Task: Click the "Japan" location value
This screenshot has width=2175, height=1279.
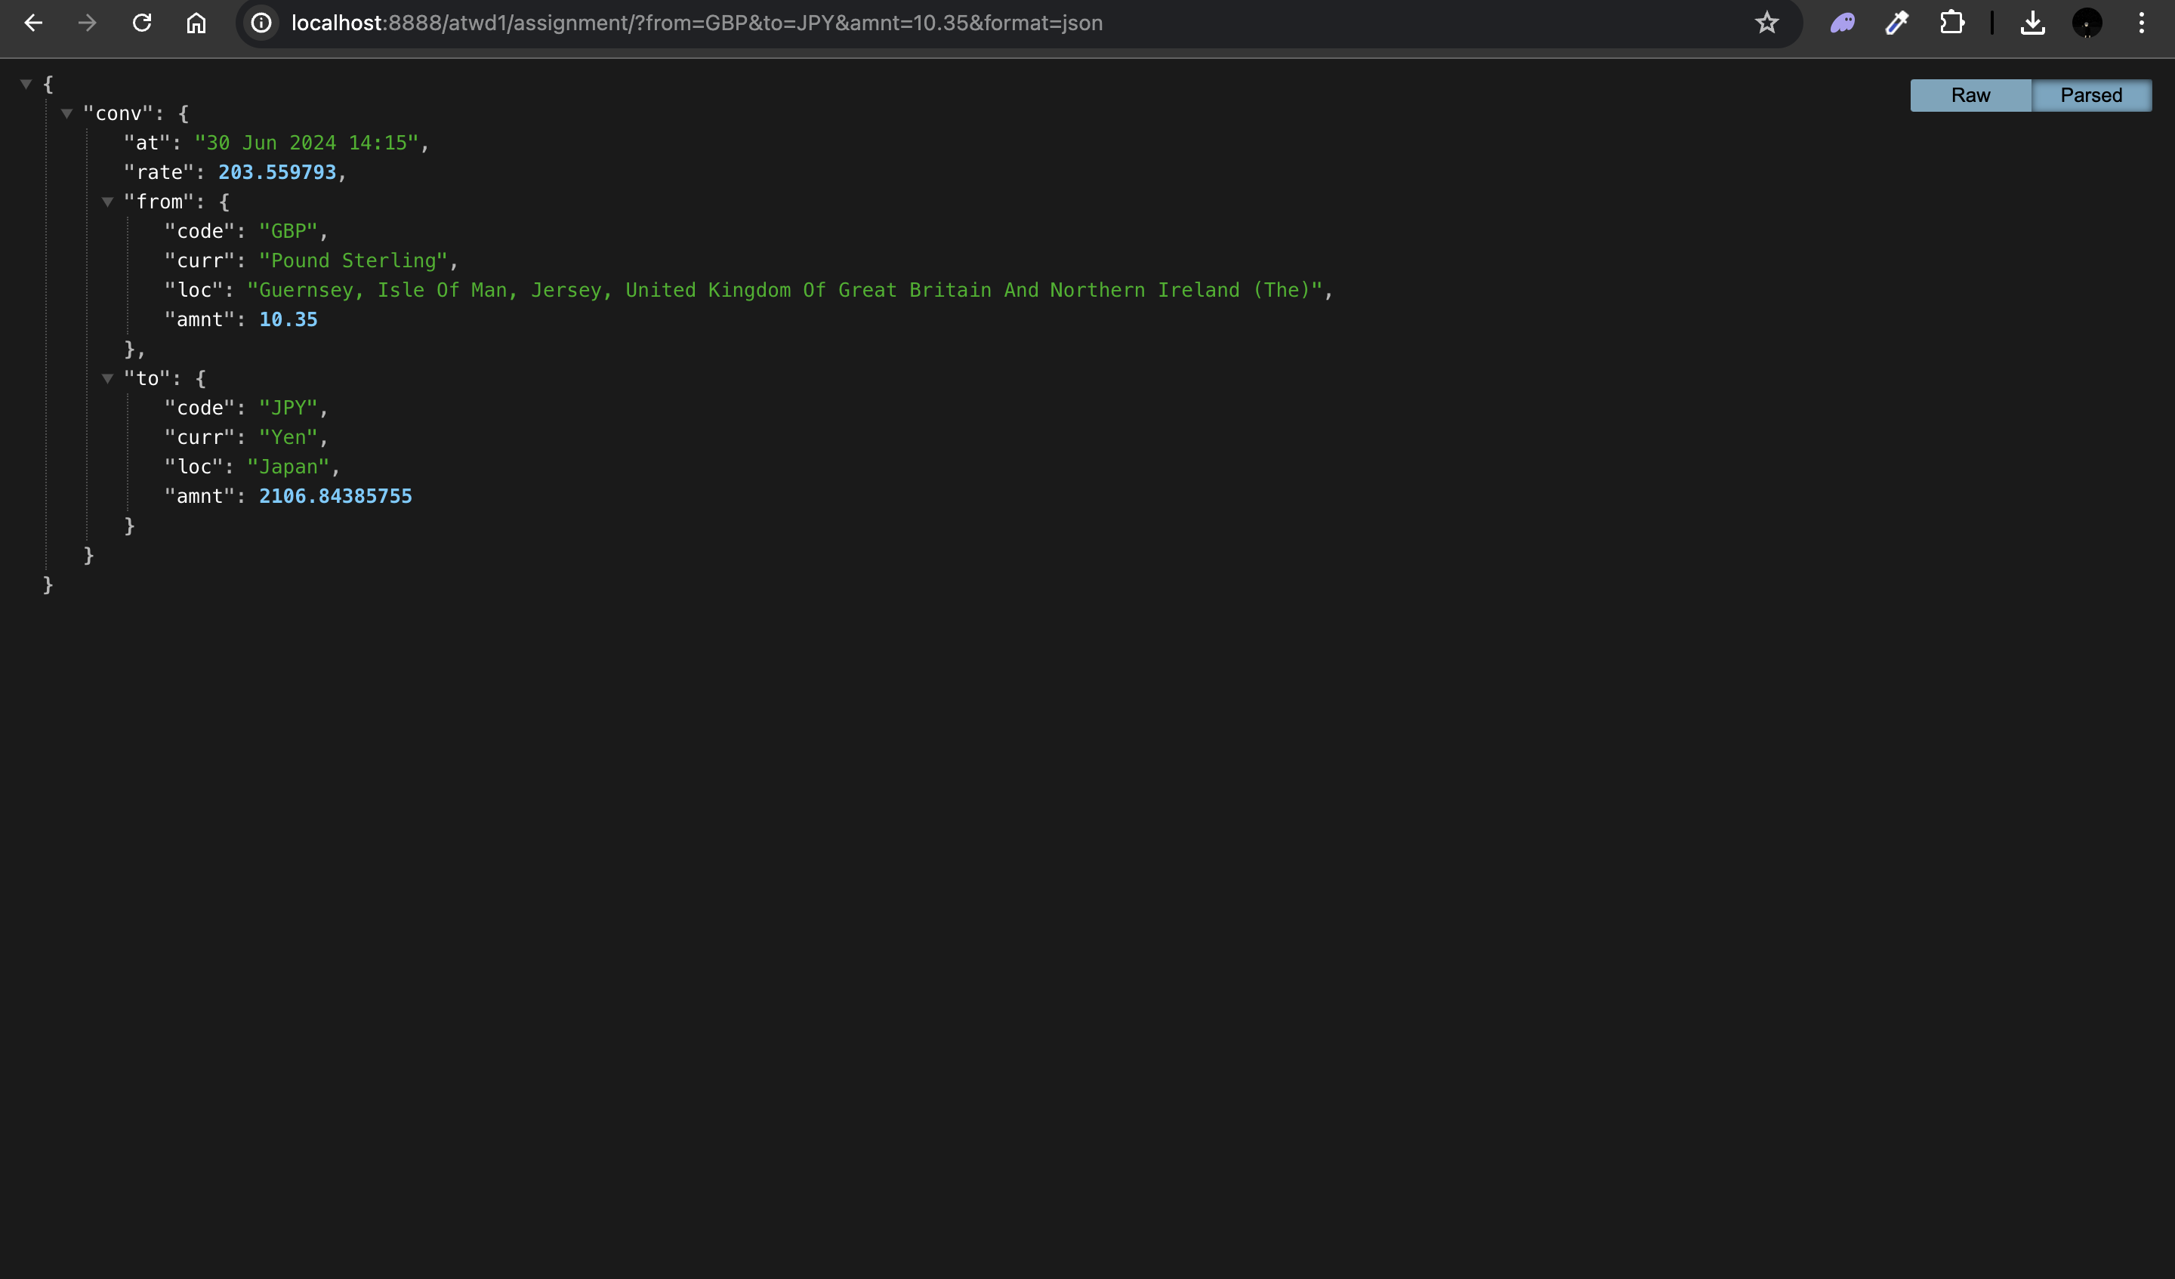Action: [288, 467]
